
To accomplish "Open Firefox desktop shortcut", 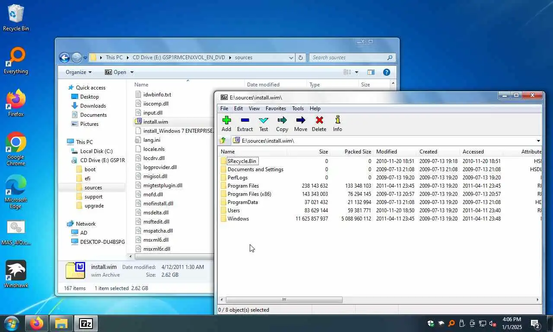I will click(x=16, y=103).
